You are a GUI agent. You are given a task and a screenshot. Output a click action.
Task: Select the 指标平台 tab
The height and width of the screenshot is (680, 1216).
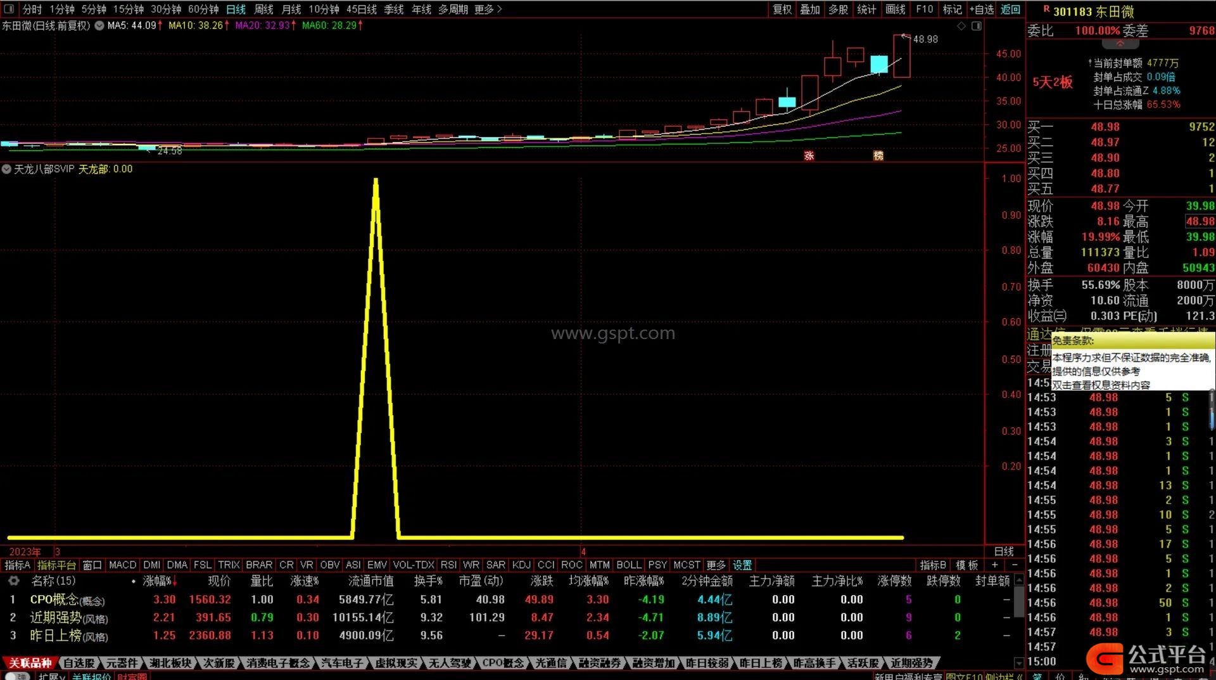pos(56,565)
